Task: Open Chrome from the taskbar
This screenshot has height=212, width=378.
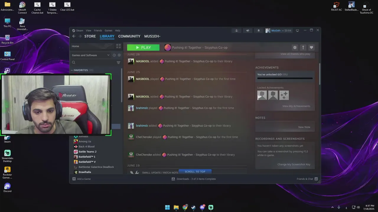Action: point(185,207)
